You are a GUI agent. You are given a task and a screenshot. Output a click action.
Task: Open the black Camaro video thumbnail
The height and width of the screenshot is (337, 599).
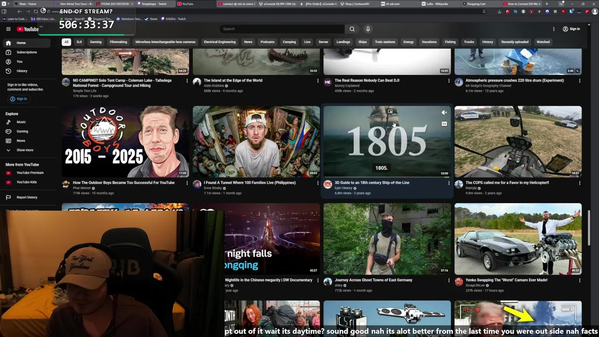518,239
